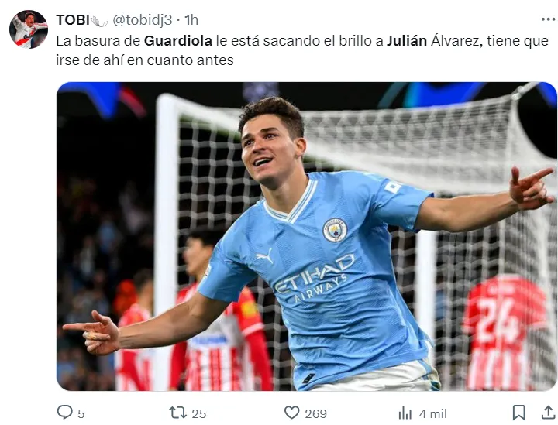Click the bold Guardiola word in tweet

pyautogui.click(x=178, y=41)
